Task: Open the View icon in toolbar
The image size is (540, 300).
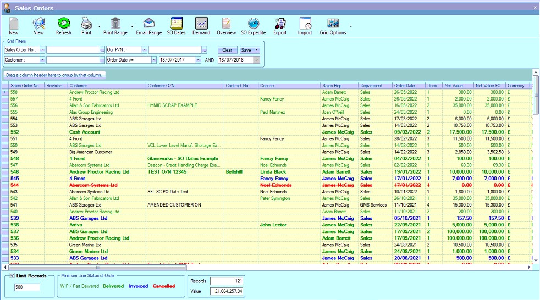Action: click(x=38, y=24)
